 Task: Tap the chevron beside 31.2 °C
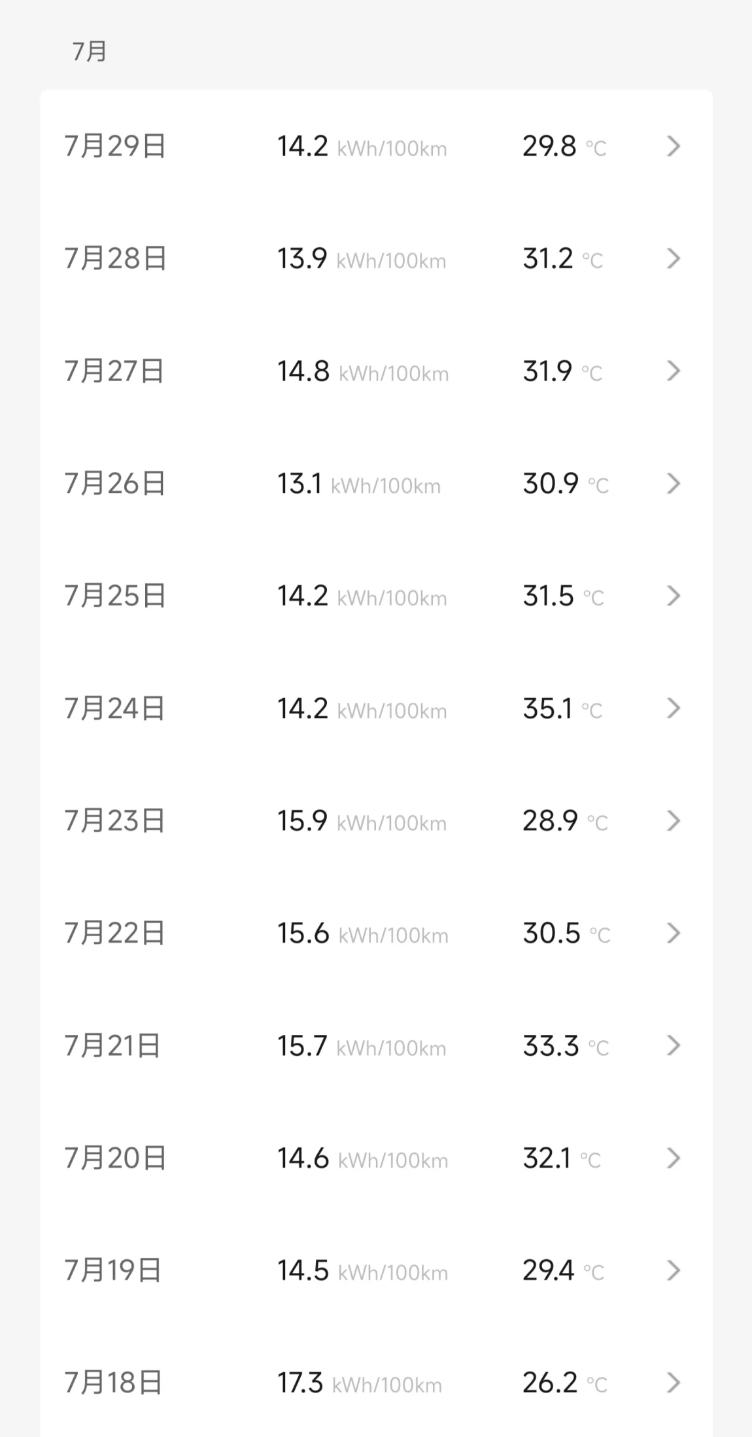pyautogui.click(x=674, y=258)
